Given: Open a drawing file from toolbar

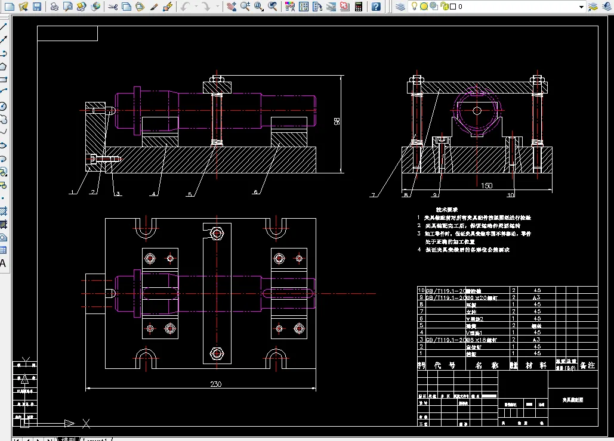Looking at the screenshot, I should (x=23, y=6).
